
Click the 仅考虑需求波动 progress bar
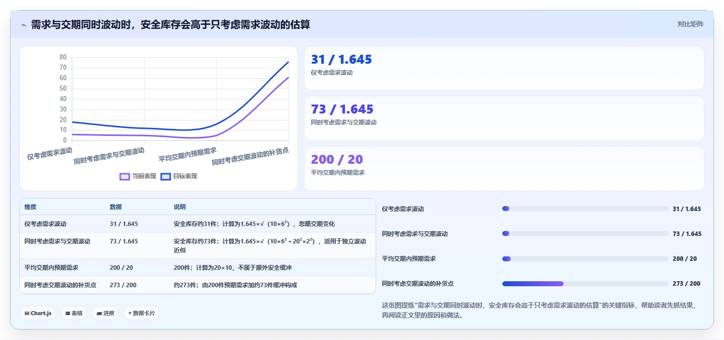coord(585,209)
